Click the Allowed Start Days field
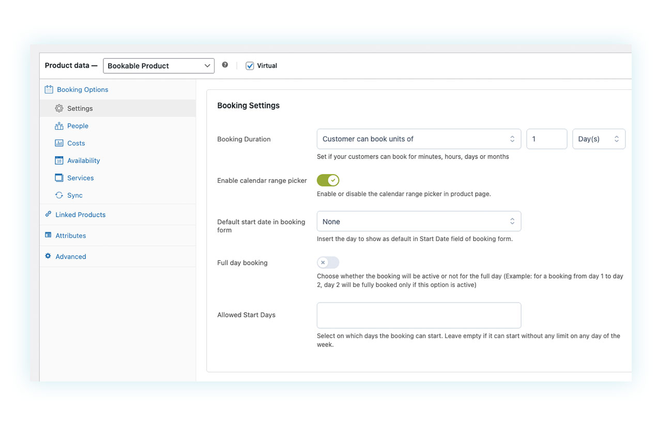 pos(418,315)
